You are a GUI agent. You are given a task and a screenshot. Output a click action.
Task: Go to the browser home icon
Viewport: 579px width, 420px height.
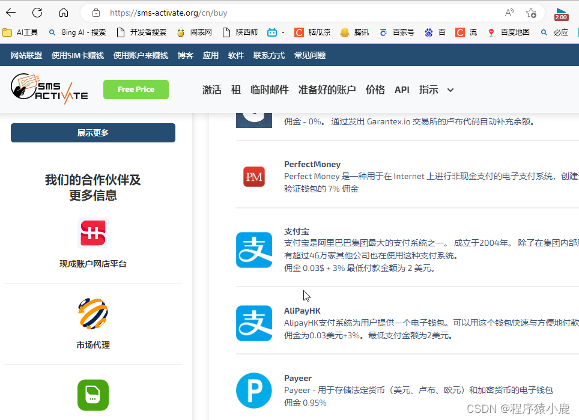click(x=64, y=13)
